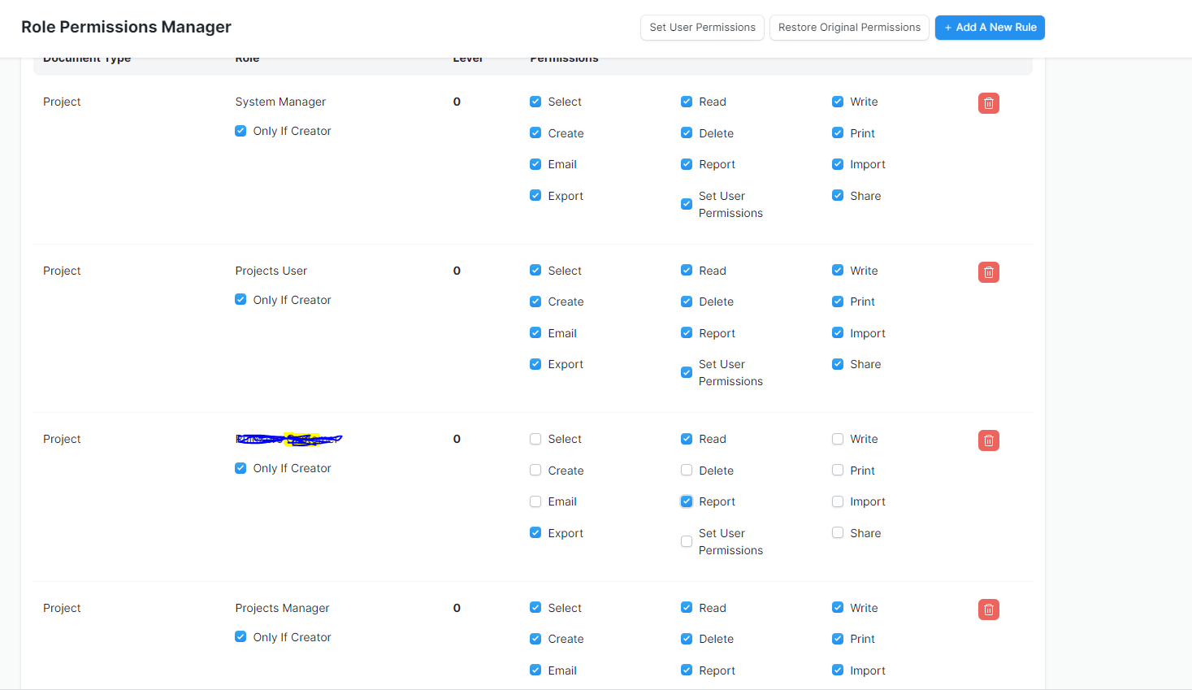Open Set User Permissions page
1192x690 pixels.
(702, 28)
